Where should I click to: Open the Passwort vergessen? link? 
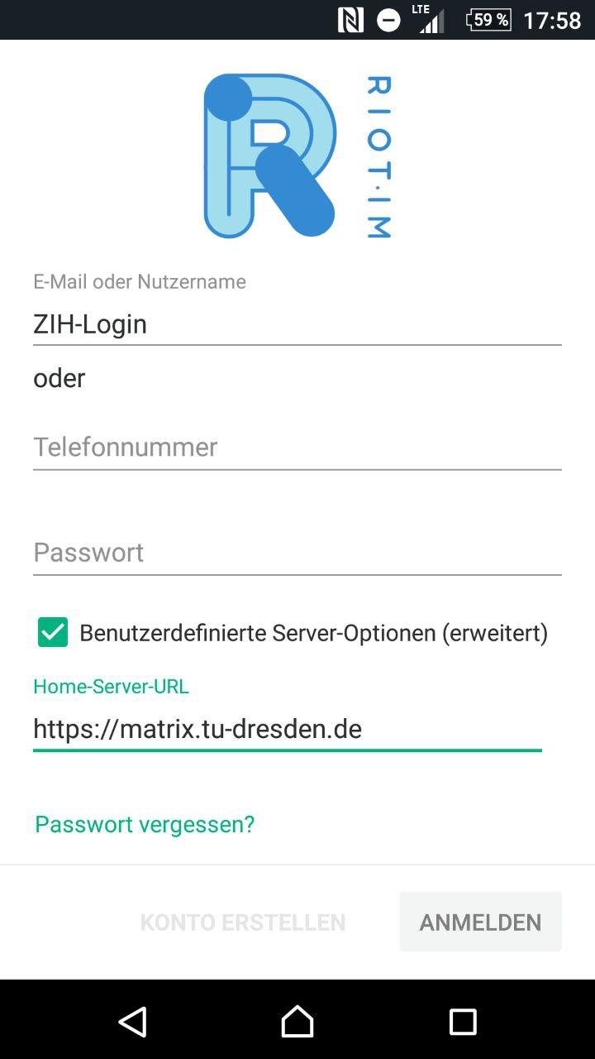(145, 824)
